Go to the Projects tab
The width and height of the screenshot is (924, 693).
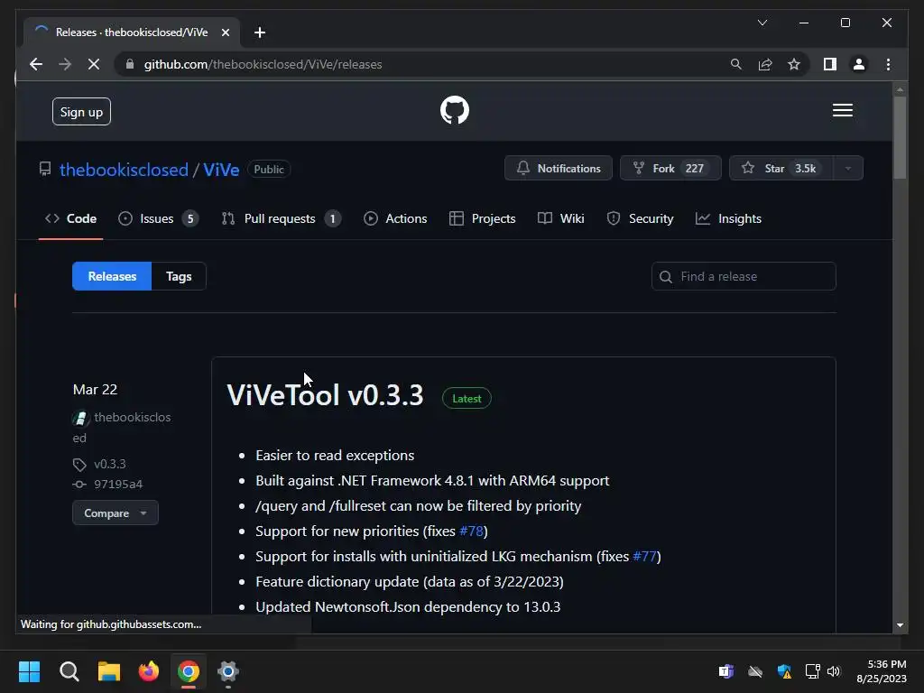(x=482, y=218)
